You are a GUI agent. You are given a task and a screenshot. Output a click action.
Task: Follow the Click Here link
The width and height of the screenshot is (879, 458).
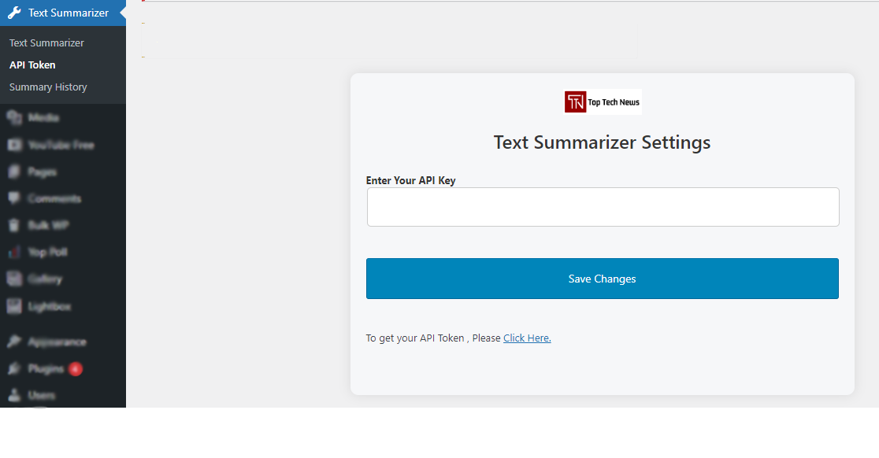527,338
